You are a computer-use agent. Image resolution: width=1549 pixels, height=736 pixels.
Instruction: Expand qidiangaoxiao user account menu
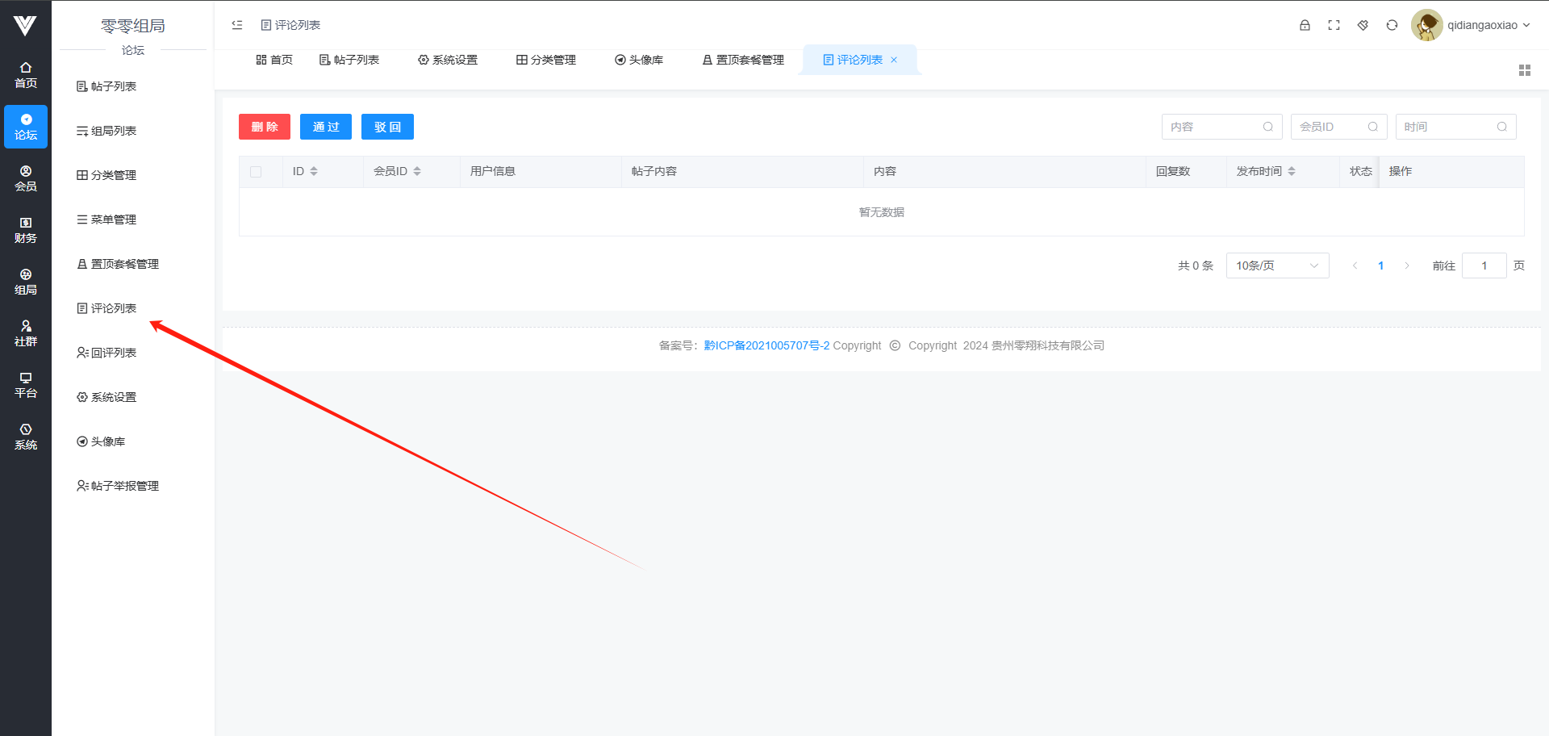1488,25
